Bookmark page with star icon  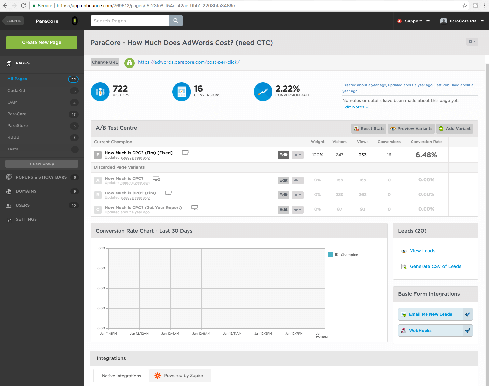point(465,6)
